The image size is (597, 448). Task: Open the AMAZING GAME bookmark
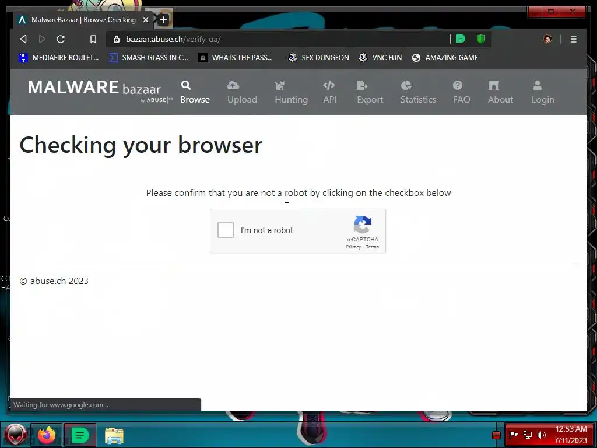[445, 58]
